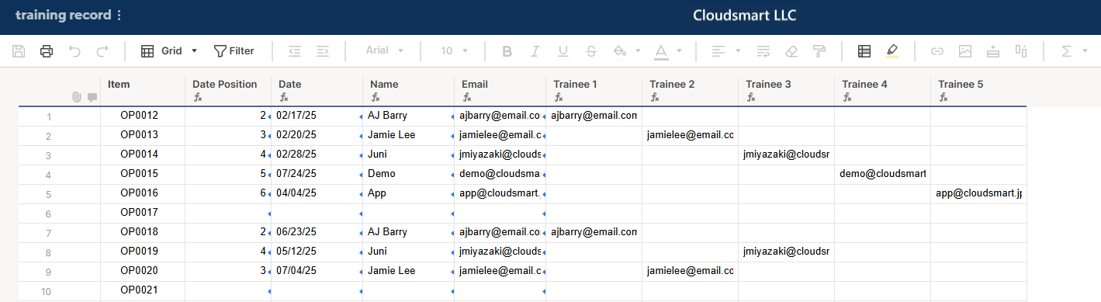Image resolution: width=1101 pixels, height=302 pixels.
Task: Expand the fill color arrow
Action: 638,51
